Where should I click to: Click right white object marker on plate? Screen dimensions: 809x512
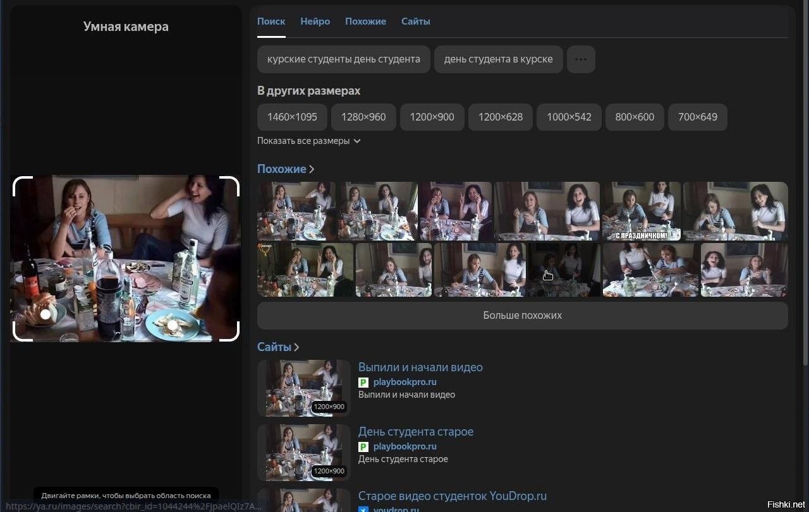172,324
